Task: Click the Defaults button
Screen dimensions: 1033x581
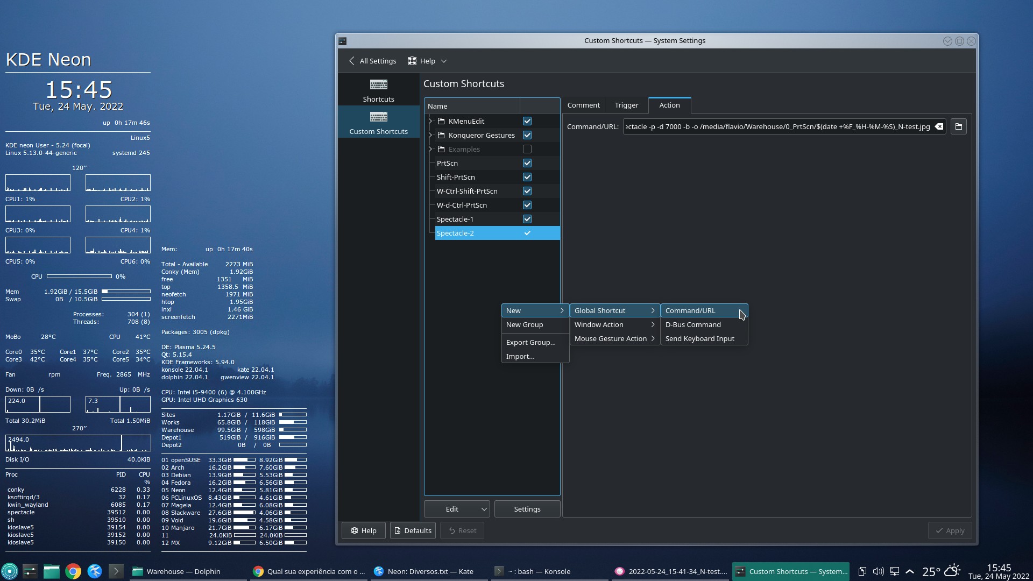Action: point(413,530)
